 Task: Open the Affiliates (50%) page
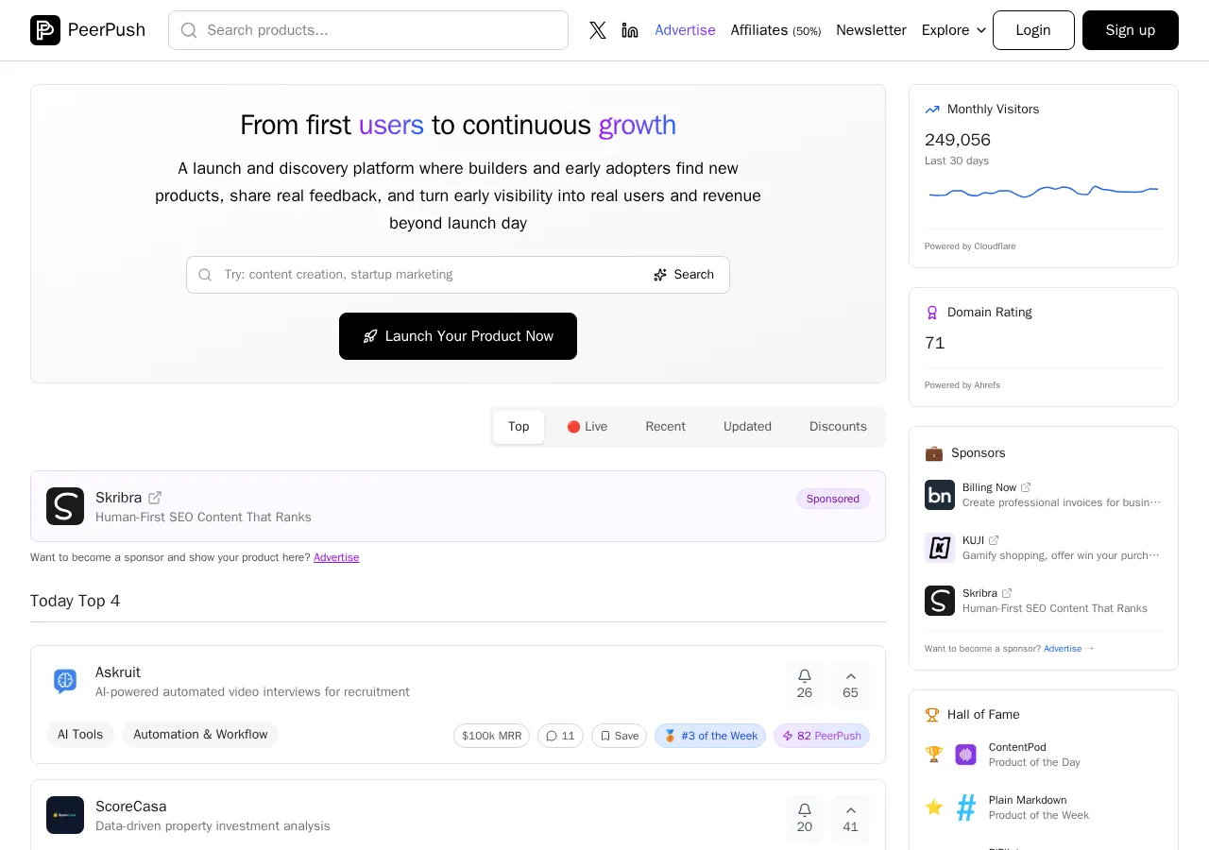pos(775,30)
